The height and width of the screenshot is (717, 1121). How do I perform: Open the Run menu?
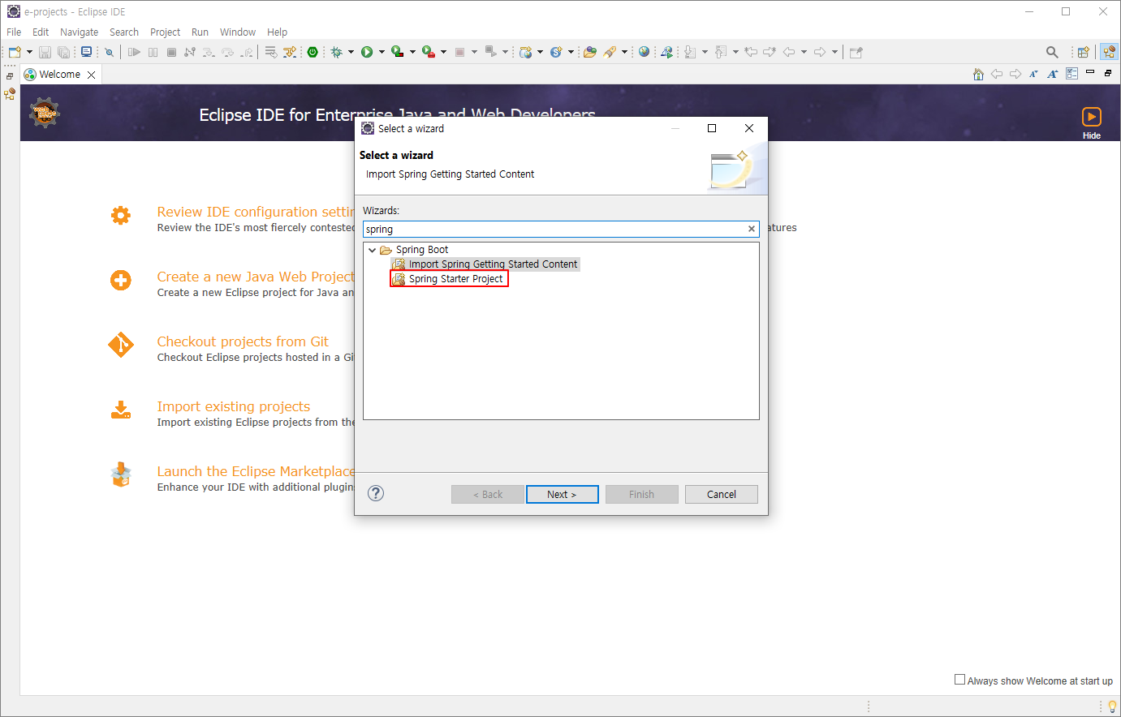pos(200,32)
